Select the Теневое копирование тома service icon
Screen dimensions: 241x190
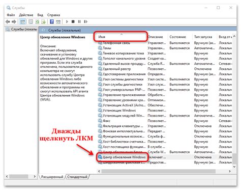[x=100, y=53]
